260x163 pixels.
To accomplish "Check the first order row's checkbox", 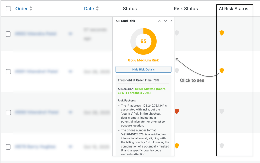I will 8,34.
